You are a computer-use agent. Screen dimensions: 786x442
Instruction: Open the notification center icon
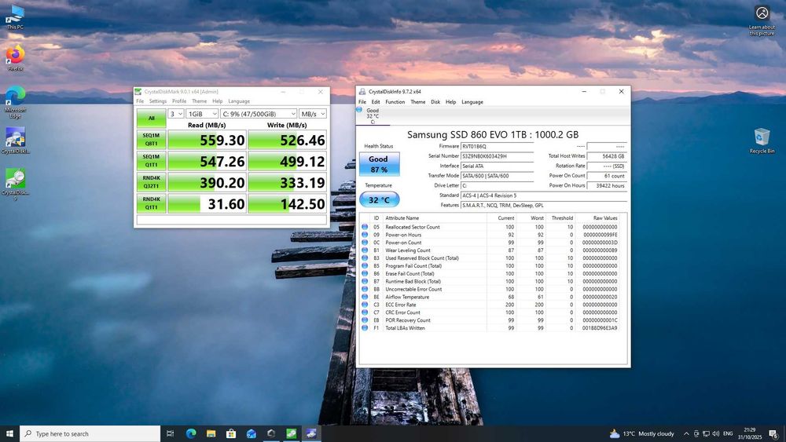[773, 433]
